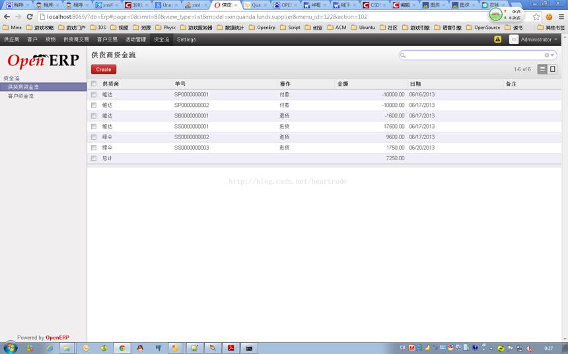Switch to list view icon
This screenshot has height=354, width=568.
tap(542, 69)
